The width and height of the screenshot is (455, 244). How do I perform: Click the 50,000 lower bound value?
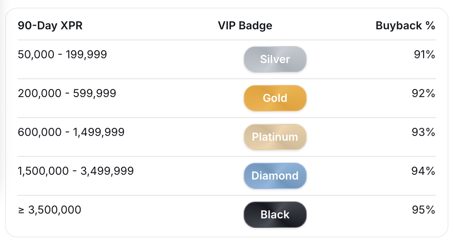[x=36, y=55]
